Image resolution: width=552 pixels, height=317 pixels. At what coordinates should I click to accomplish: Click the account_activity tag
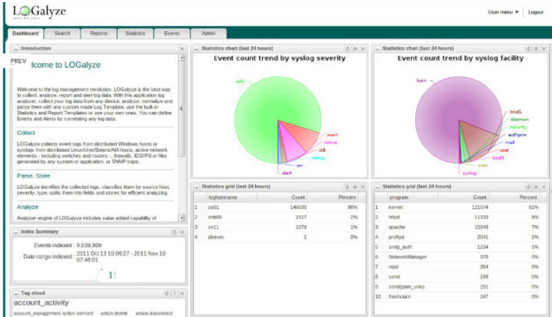click(x=41, y=303)
